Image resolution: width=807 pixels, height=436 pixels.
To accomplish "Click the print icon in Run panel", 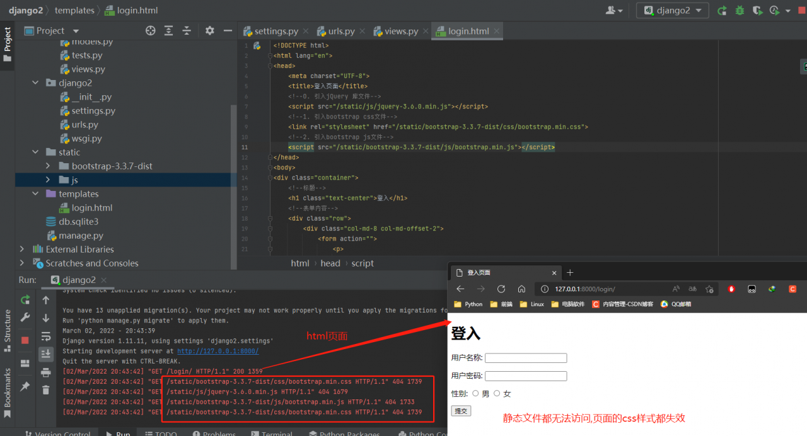I will pos(46,372).
